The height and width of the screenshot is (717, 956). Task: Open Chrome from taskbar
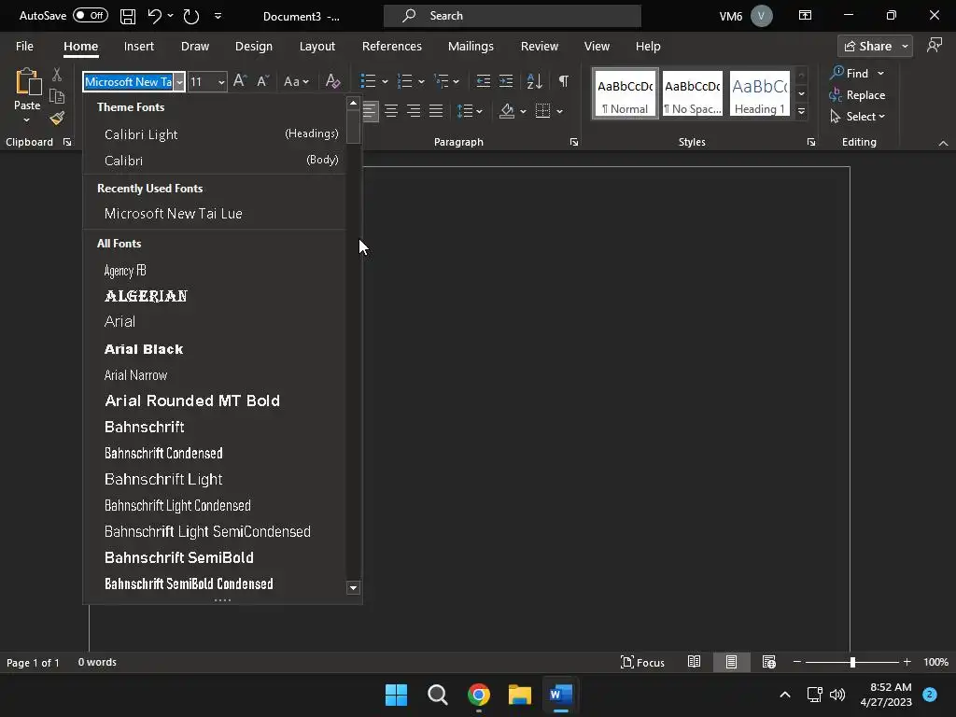tap(479, 695)
